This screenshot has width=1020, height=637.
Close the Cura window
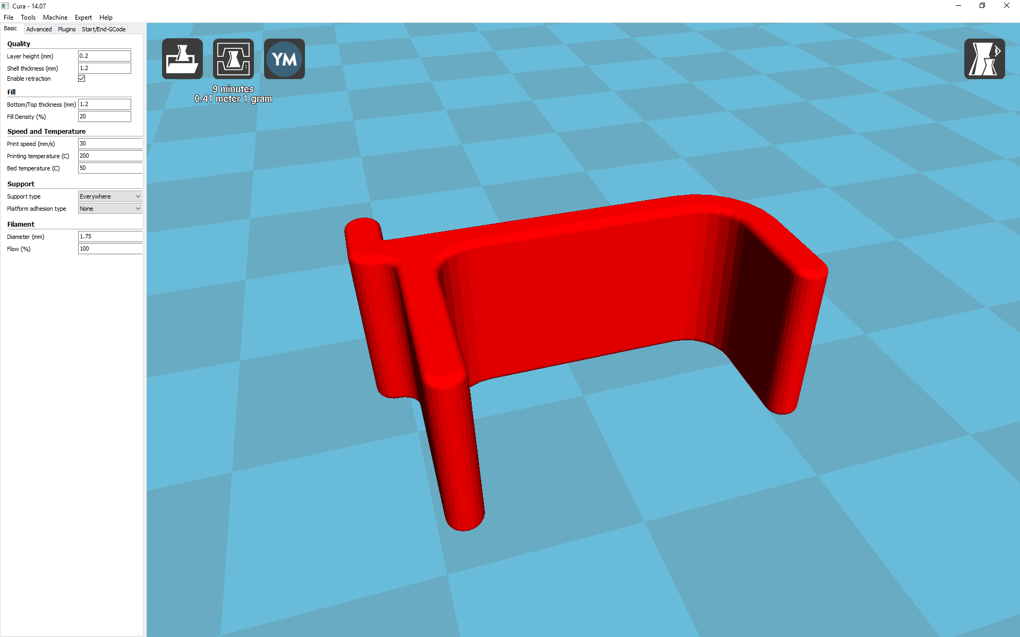coord(1007,6)
